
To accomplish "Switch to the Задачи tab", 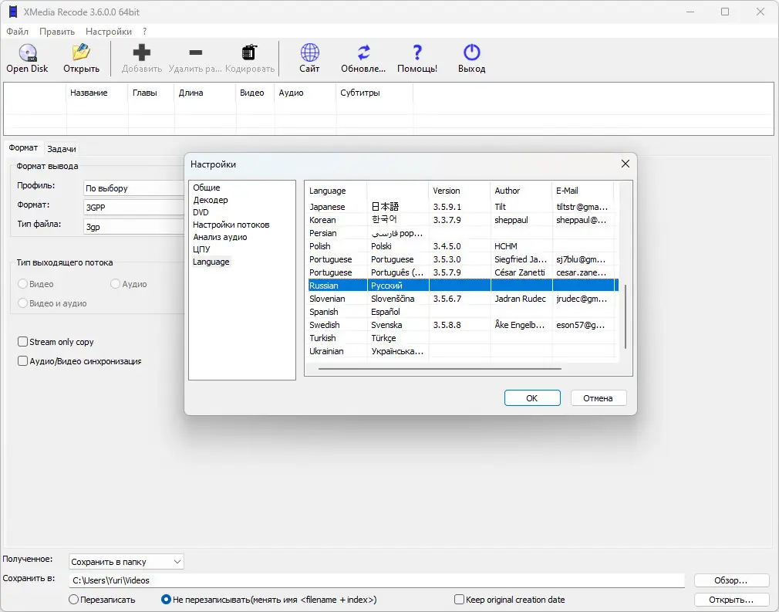I will point(62,149).
